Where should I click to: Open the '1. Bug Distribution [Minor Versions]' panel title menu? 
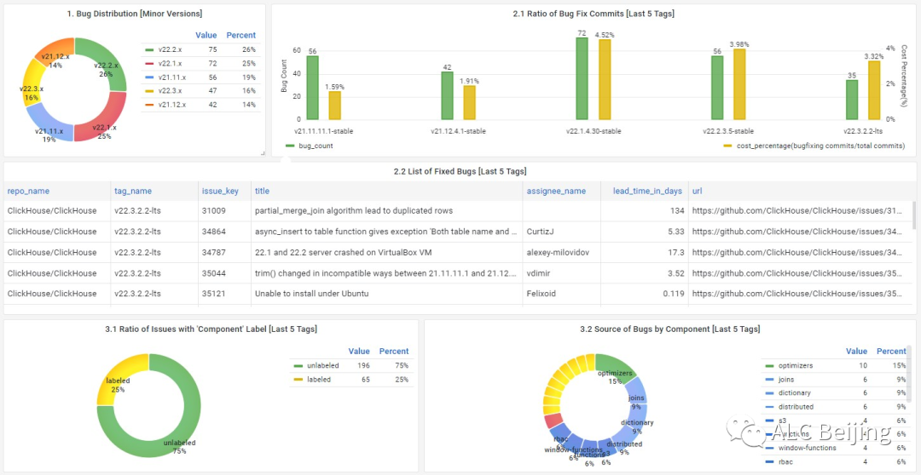[135, 13]
